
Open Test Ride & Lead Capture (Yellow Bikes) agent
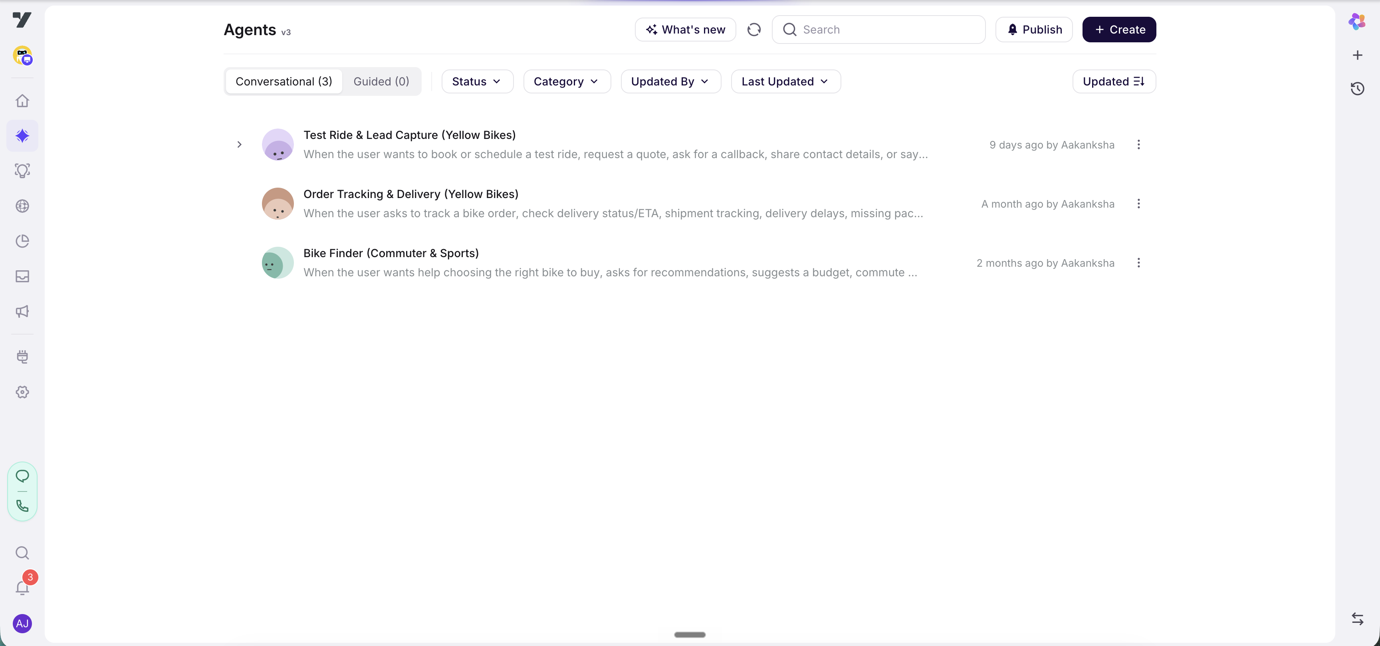(x=409, y=135)
